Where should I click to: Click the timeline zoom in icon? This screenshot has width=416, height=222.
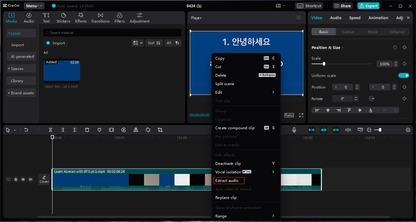408,130
